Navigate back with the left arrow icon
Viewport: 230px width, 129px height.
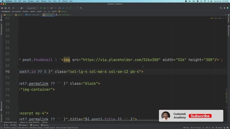tap(13, 8)
